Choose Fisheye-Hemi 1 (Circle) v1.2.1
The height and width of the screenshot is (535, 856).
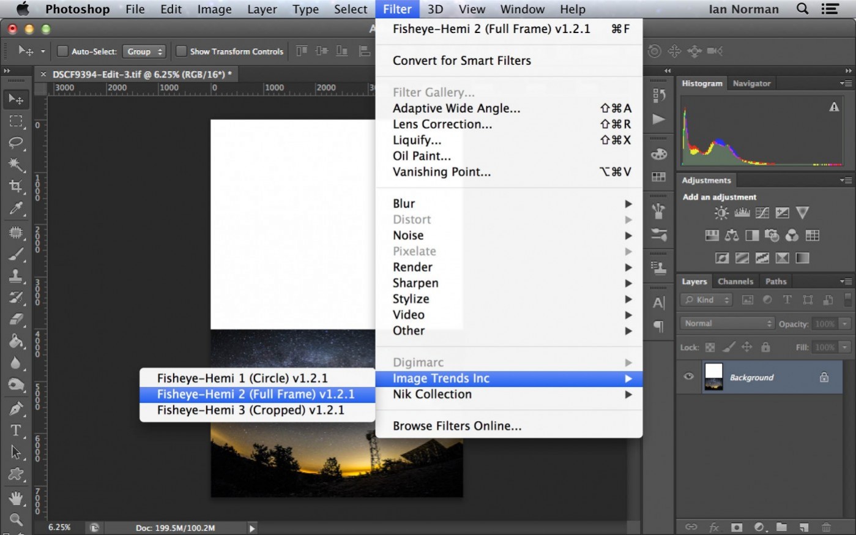258,378
